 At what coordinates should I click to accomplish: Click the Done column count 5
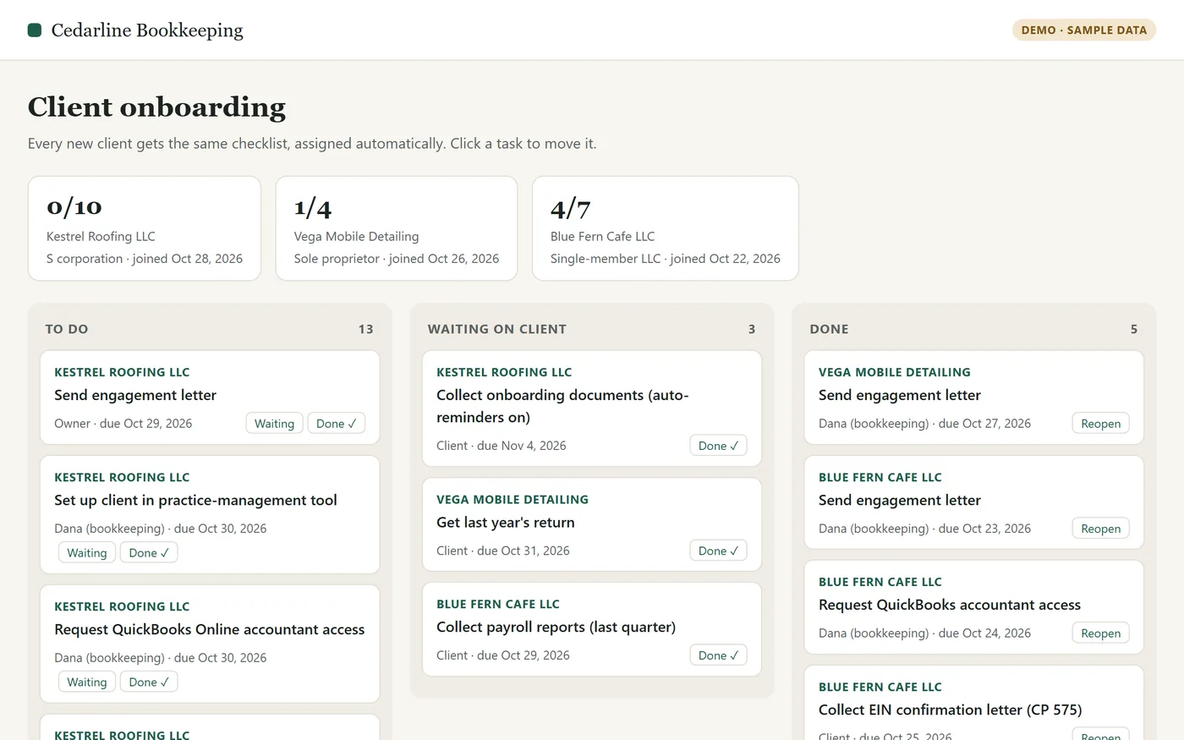coord(1134,329)
